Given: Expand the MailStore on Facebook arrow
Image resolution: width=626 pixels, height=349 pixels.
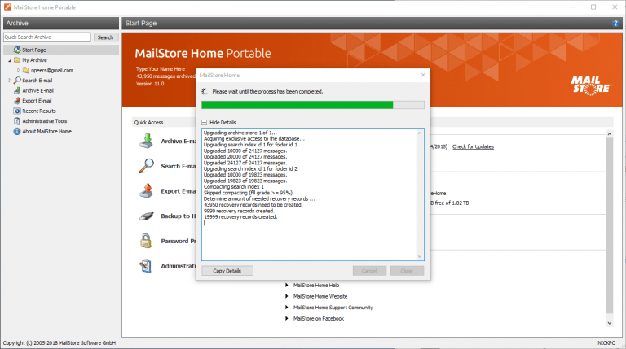Looking at the screenshot, I should [x=287, y=319].
